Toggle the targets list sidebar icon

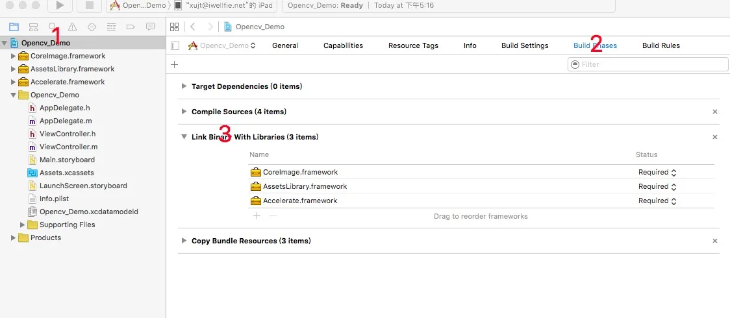coord(175,45)
